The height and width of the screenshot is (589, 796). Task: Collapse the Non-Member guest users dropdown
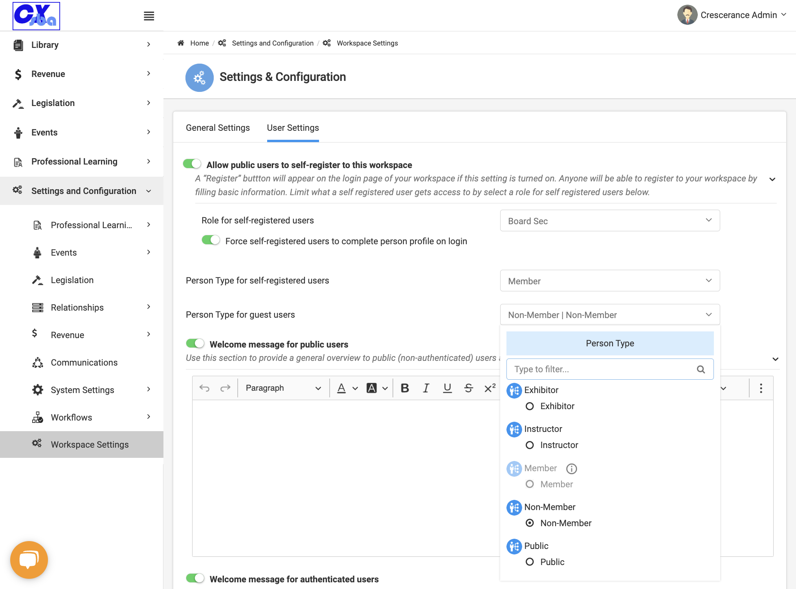[610, 315]
